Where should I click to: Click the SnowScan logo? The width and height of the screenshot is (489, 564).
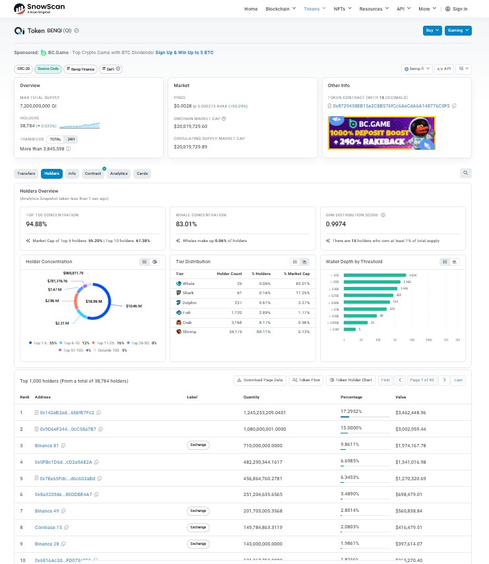coord(39,9)
